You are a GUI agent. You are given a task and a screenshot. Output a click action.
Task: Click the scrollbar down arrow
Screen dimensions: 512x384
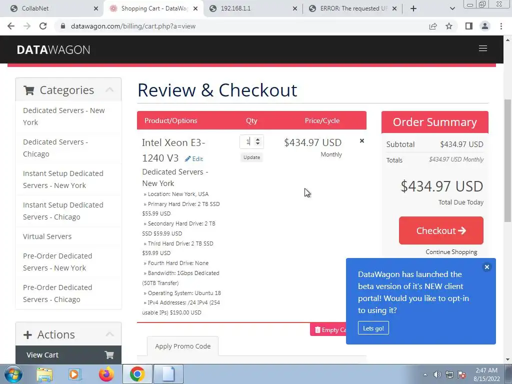(x=507, y=359)
